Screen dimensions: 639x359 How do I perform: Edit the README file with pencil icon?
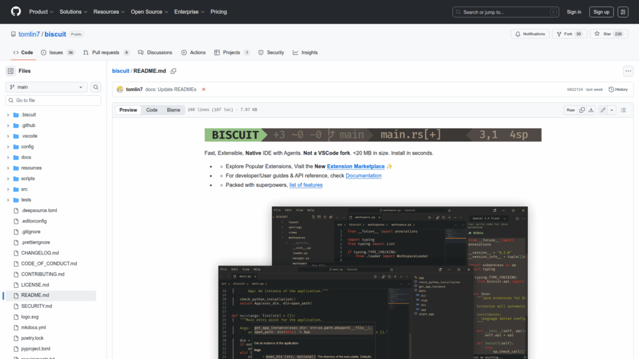tap(603, 110)
